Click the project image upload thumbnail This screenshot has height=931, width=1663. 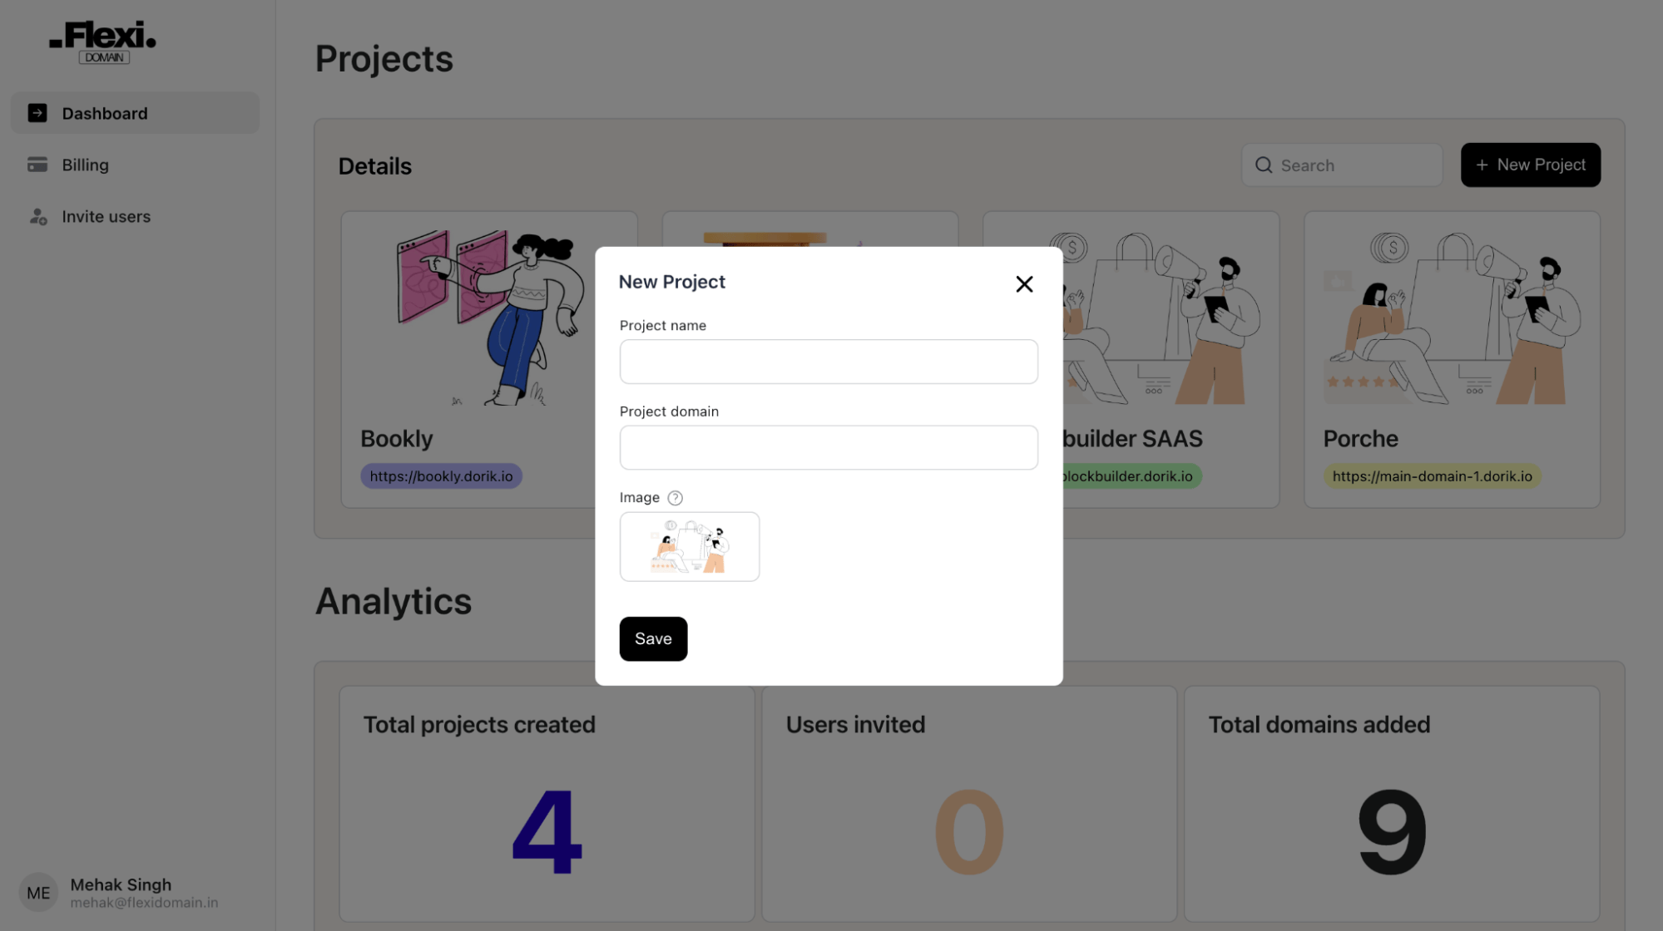pos(689,547)
